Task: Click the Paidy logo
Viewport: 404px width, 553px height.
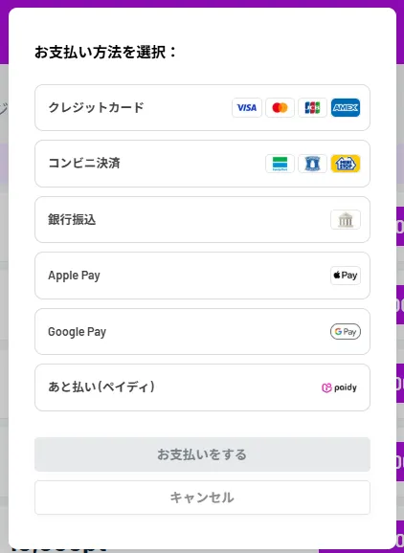Action: coord(339,387)
